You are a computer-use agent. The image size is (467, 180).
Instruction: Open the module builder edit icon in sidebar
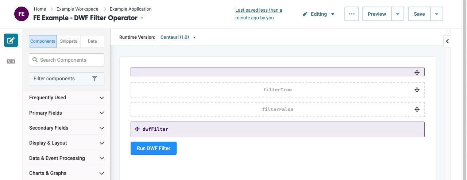pos(11,40)
